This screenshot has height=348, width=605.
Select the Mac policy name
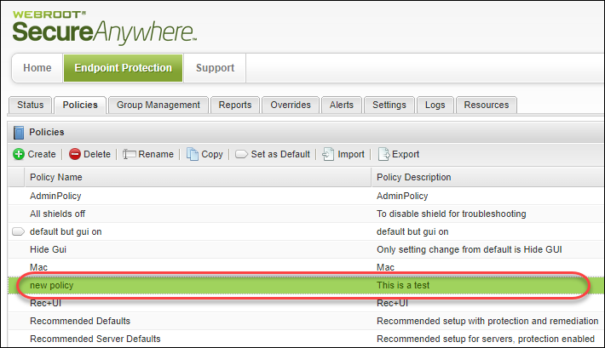coord(38,267)
